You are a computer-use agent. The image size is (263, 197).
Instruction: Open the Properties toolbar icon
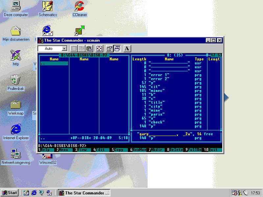click(x=109, y=49)
